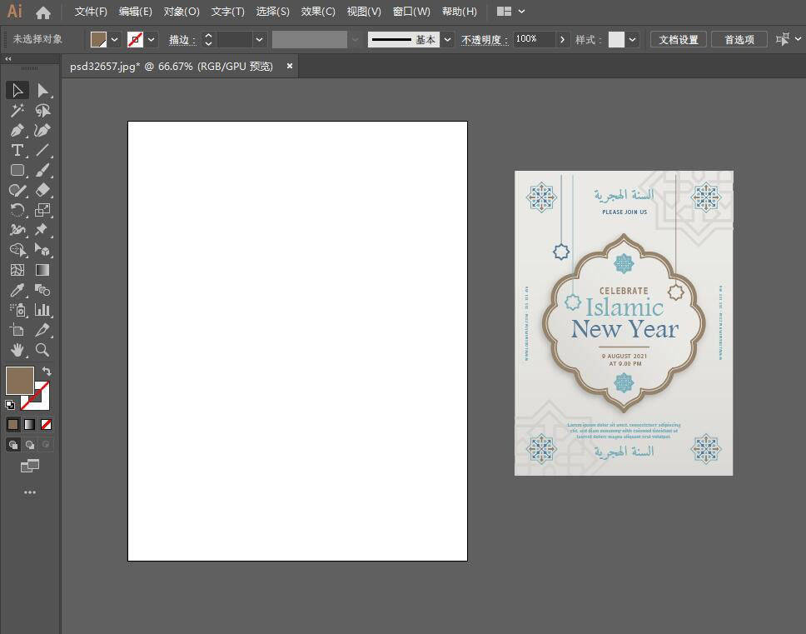Open the 文件(F) menu

91,12
